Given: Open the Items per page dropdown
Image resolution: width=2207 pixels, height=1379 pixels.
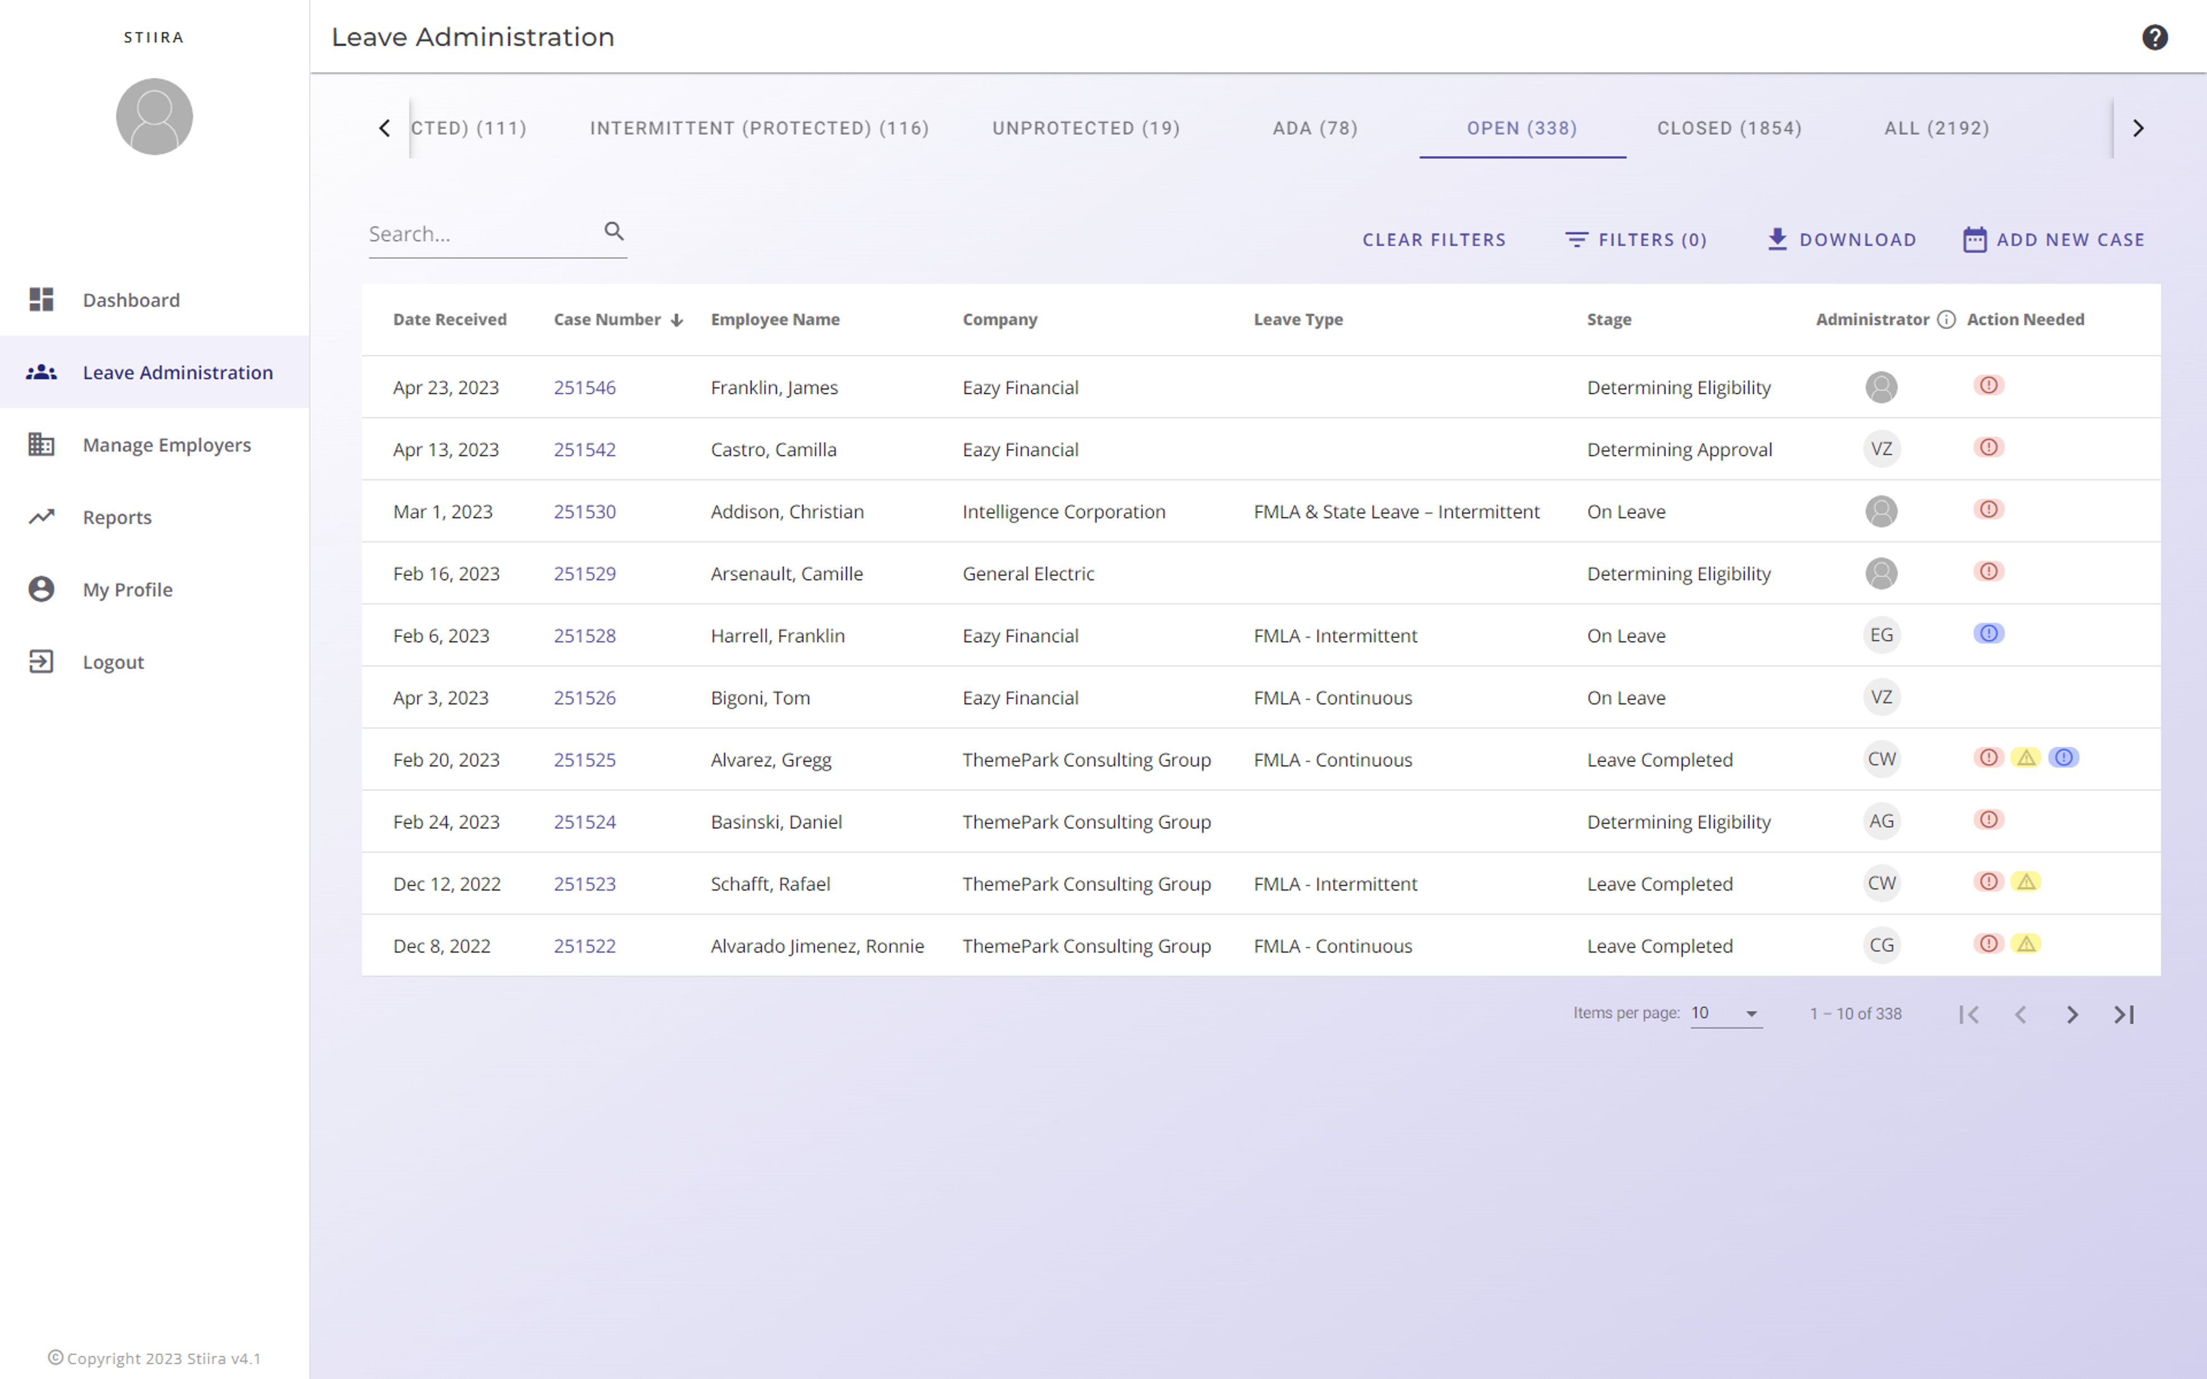Looking at the screenshot, I should pos(1724,1013).
